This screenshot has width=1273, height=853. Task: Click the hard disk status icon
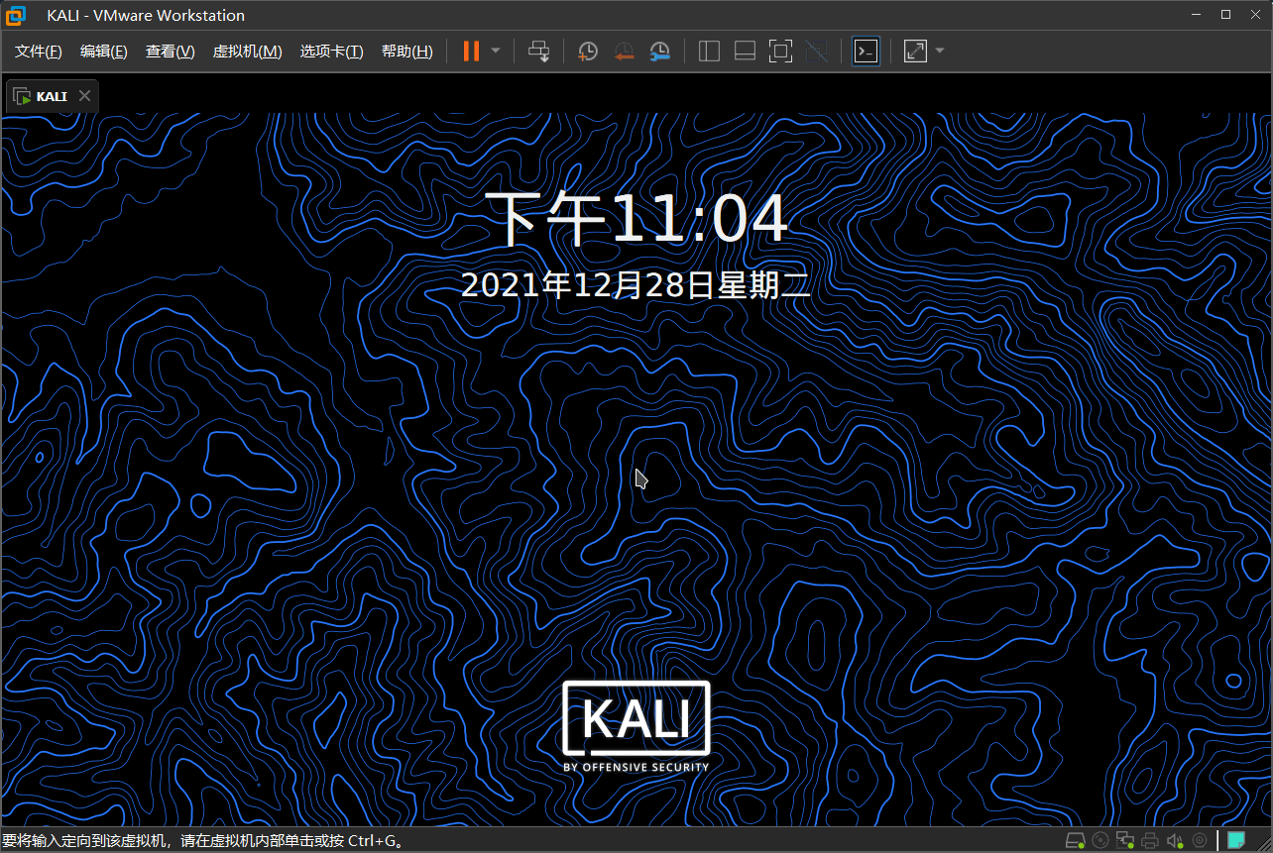(x=1075, y=841)
